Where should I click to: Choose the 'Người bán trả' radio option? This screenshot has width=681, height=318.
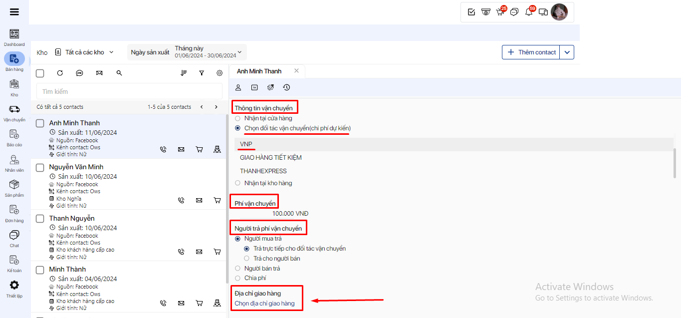[237, 268]
